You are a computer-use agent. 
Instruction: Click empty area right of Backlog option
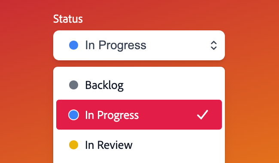tap(173, 85)
